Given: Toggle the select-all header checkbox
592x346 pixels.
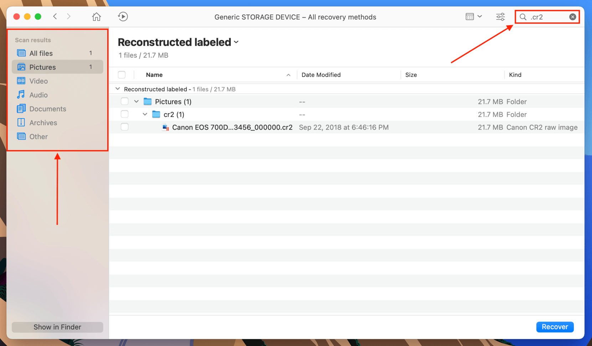Looking at the screenshot, I should point(122,75).
